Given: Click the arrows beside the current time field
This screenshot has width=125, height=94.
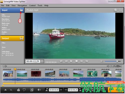Looking at the screenshot, I should pos(42,61).
